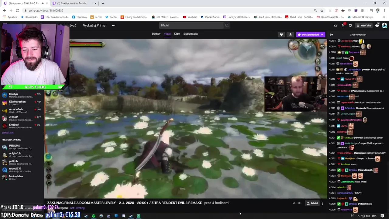Open ArcadeBulls channel in sidebar
The width and height of the screenshot is (389, 219).
22,110
